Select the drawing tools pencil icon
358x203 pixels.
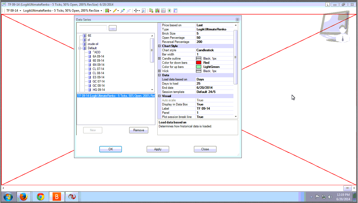pyautogui.click(x=115, y=11)
